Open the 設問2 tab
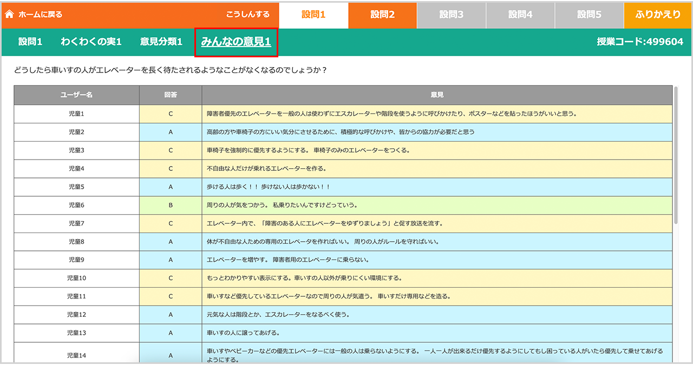693x365 pixels. coord(382,15)
